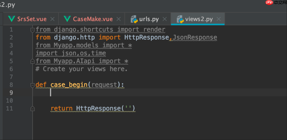Collapse the case_begin function at line 8
The height and width of the screenshot is (140, 287).
(x=32, y=85)
